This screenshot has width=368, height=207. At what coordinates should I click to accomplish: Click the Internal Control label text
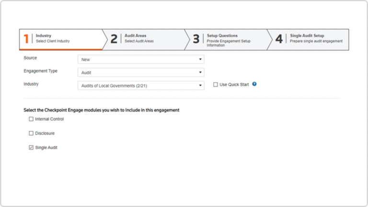click(49, 119)
